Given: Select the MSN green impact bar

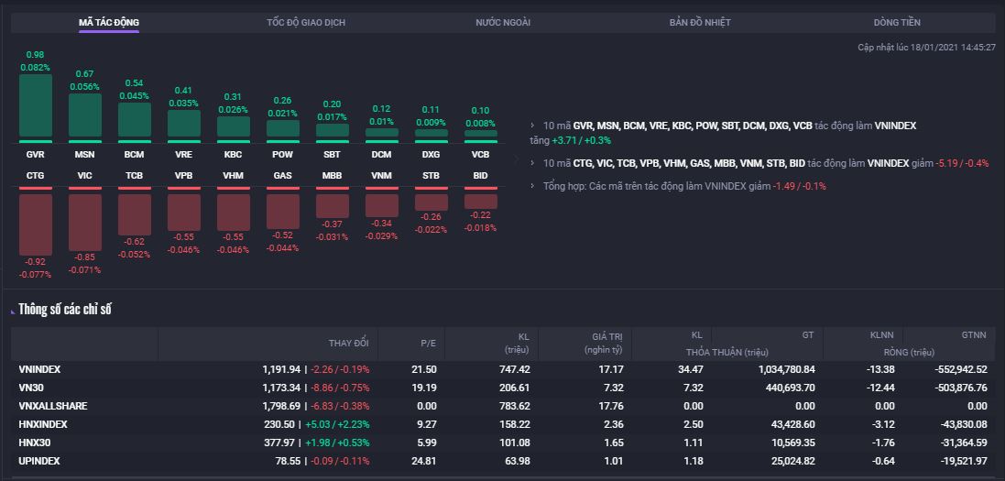Looking at the screenshot, I should [85, 115].
